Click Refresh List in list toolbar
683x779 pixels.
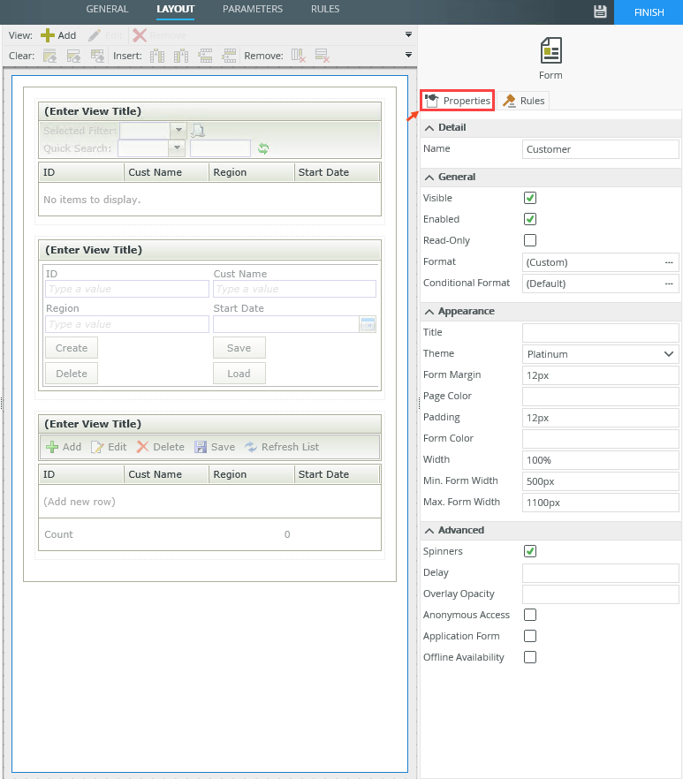[282, 447]
